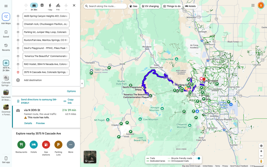Click America The Beautiful plaque map marker
The width and height of the screenshot is (267, 167).
coord(150,96)
